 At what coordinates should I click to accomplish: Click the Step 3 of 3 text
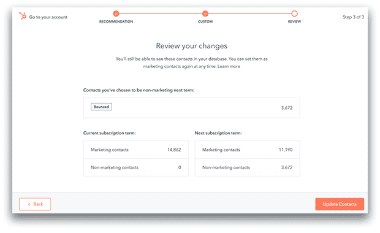353,17
